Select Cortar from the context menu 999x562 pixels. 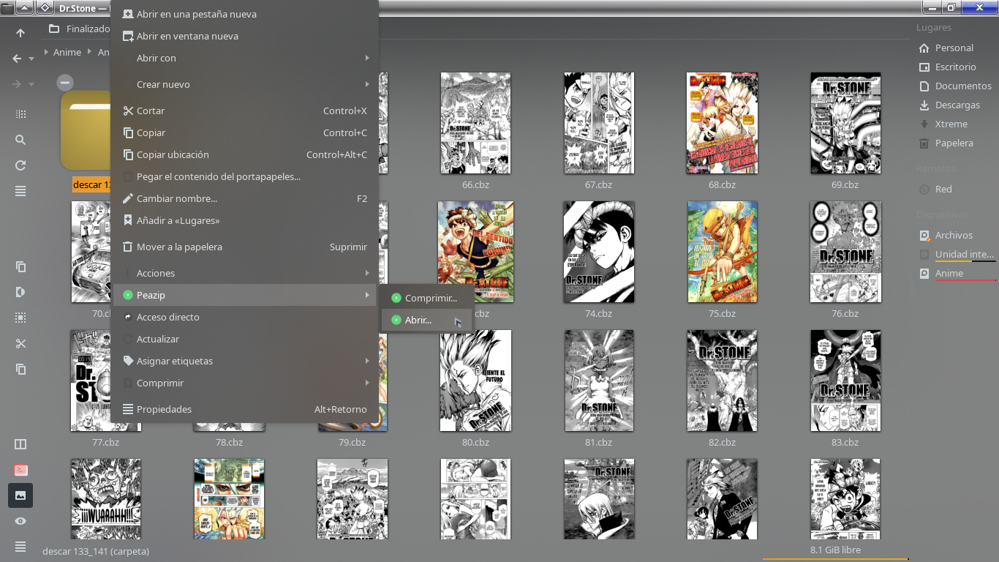click(245, 110)
